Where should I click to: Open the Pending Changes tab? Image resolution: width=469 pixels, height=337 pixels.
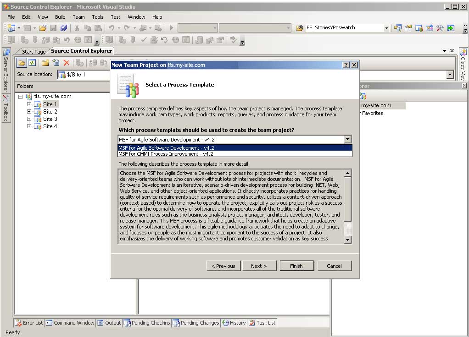196,323
